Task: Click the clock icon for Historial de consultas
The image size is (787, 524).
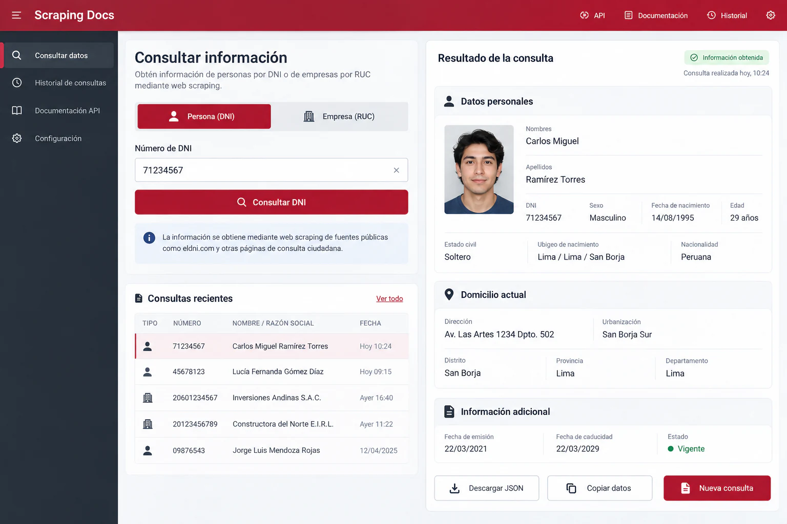Action: pos(17,83)
